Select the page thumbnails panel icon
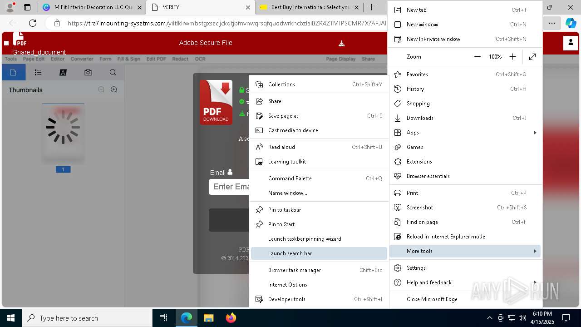The image size is (581, 327). pos(13,72)
